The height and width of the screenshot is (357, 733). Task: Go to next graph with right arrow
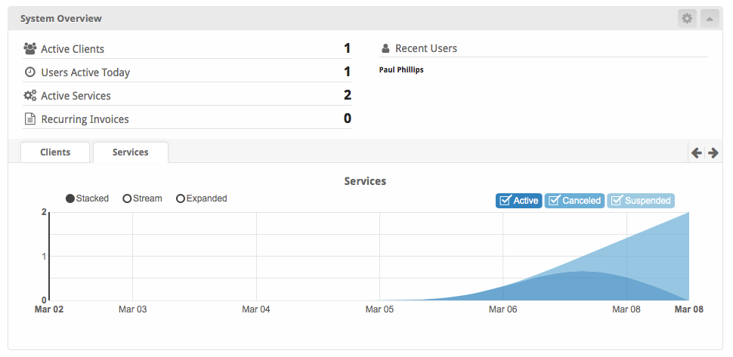[x=713, y=152]
